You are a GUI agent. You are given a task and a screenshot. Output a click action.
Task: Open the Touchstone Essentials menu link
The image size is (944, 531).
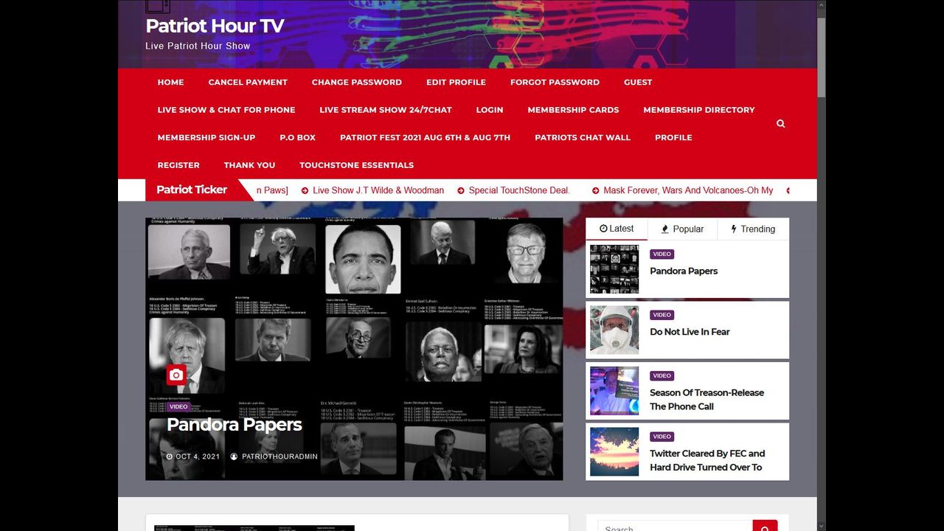click(356, 165)
